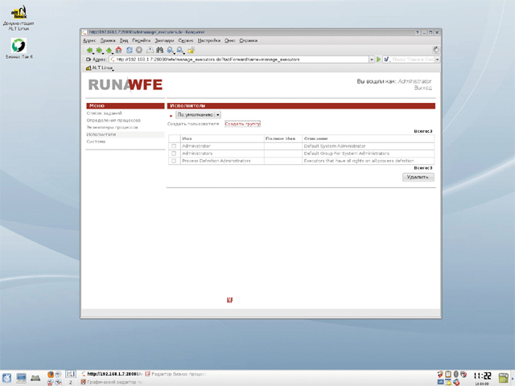Screen dimensions: 515x386
Task: Open the Документация ALT Linux desktop icon
Action: tap(19, 18)
